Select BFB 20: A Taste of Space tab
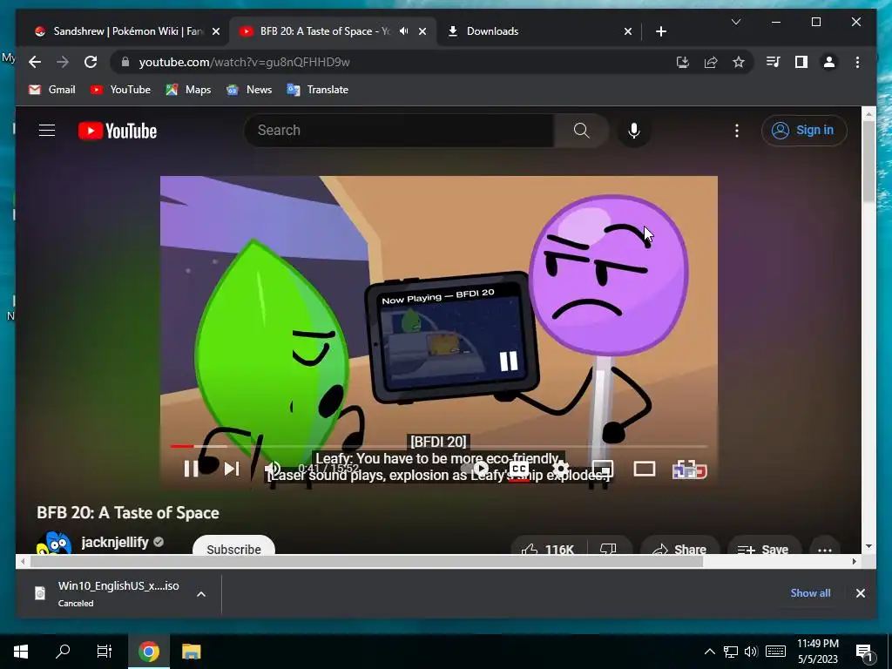Image resolution: width=892 pixels, height=669 pixels. pos(323,31)
